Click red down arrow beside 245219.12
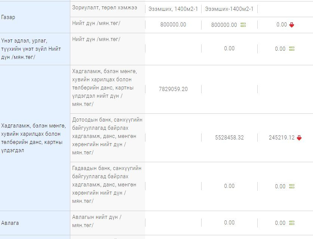Image resolution: width=313 pixels, height=239 pixels. (299, 138)
